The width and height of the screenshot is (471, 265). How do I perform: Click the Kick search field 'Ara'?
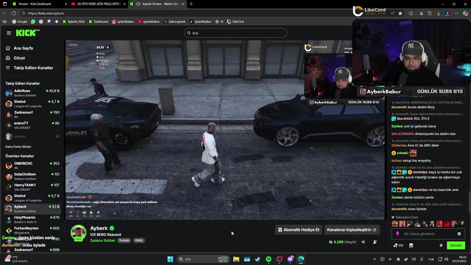click(235, 33)
